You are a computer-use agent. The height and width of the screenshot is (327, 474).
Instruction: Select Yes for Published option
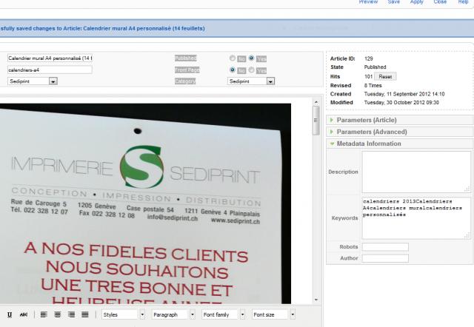(x=251, y=58)
